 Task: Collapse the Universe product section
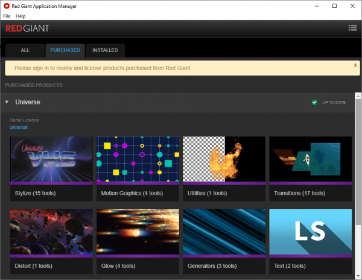point(7,102)
